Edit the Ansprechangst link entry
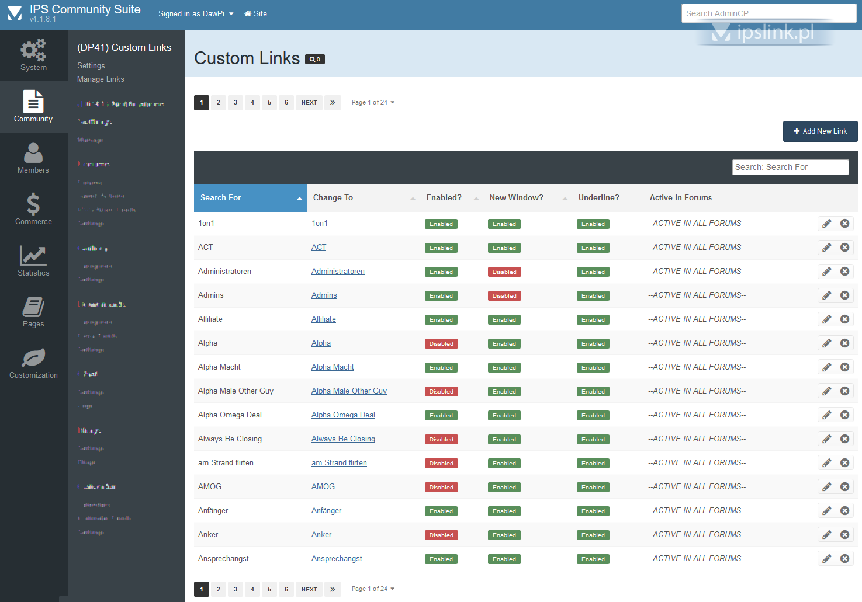Viewport: 862px width, 602px height. pyautogui.click(x=827, y=559)
